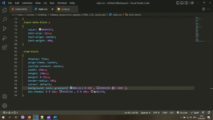This screenshot has width=213, height=120.
Task: Open the File menu
Action: pyautogui.click(x=10, y=3)
